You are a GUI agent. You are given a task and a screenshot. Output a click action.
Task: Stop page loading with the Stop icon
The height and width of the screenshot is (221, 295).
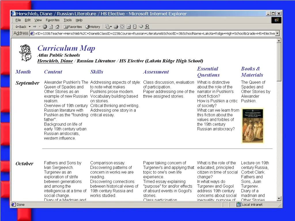pyautogui.click(x=45, y=27)
